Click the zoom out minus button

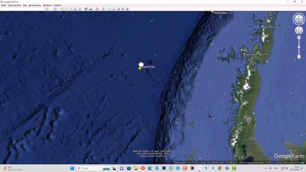299,57
